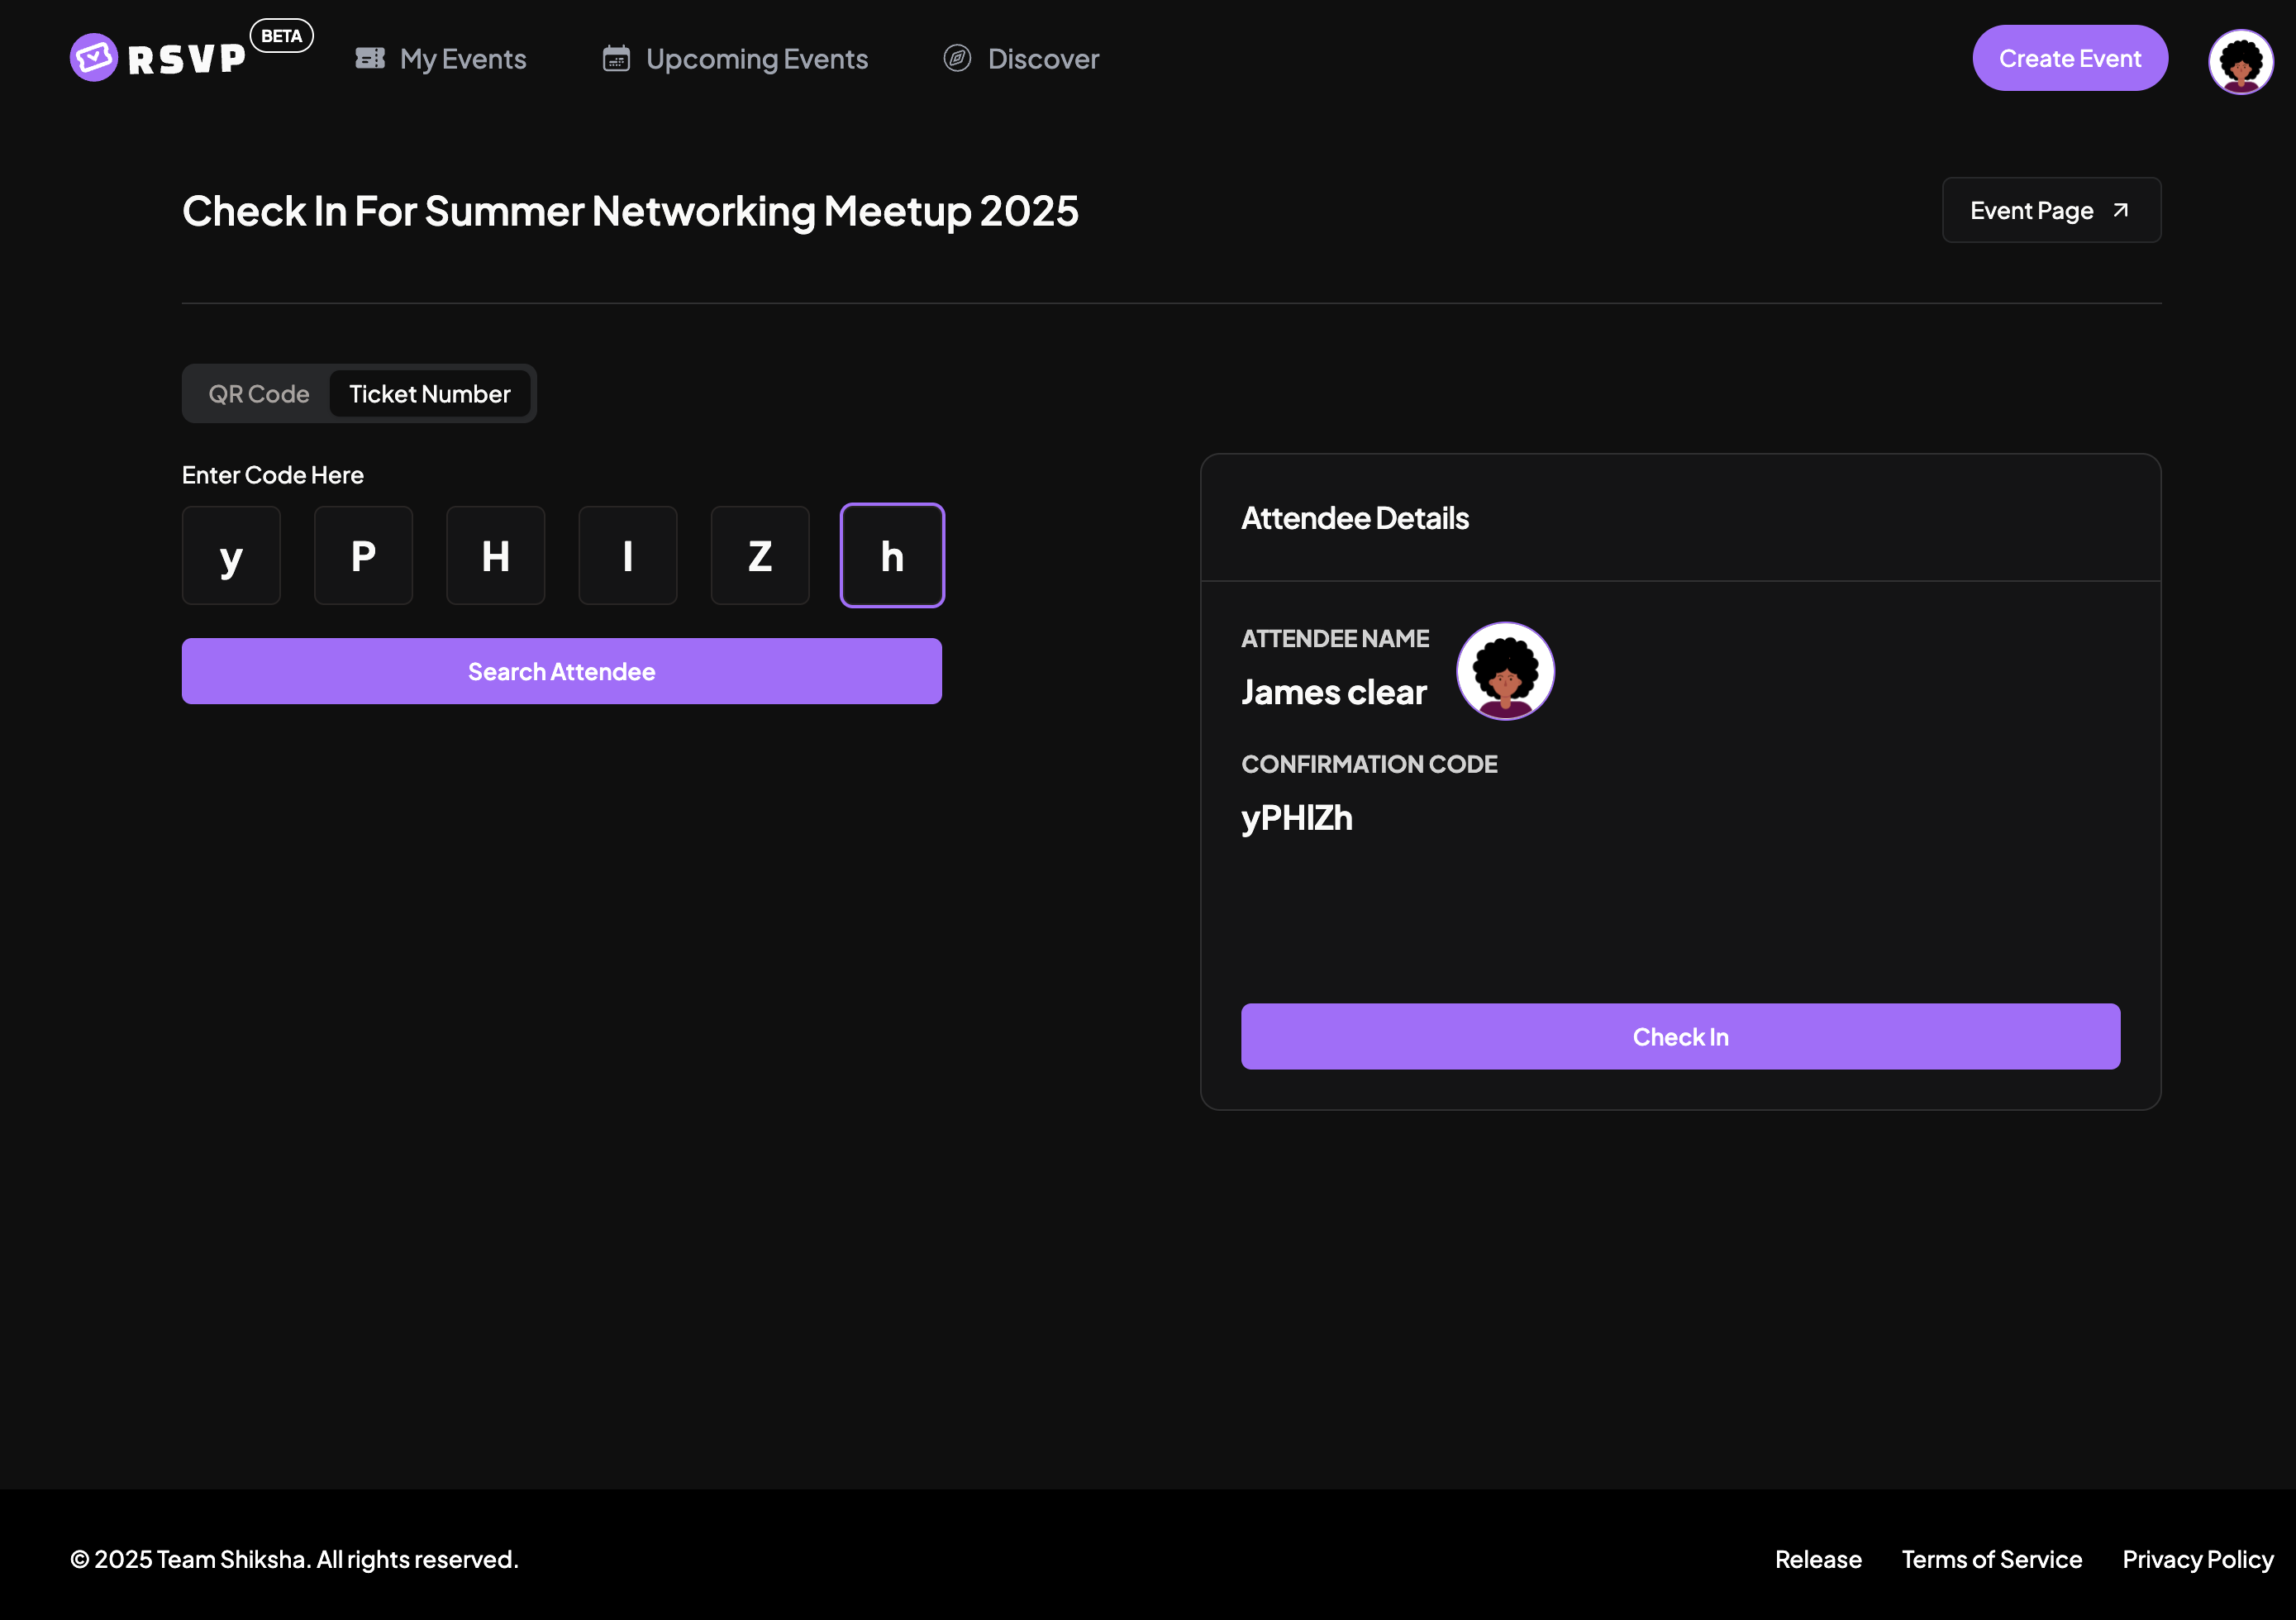The image size is (2296, 1620).
Task: Click the Discover compass icon
Action: click(x=957, y=58)
